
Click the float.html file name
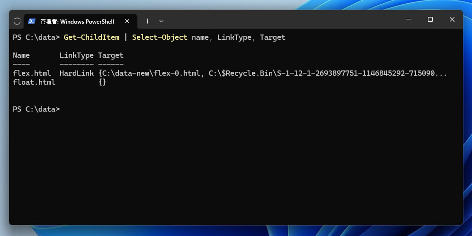(x=34, y=82)
